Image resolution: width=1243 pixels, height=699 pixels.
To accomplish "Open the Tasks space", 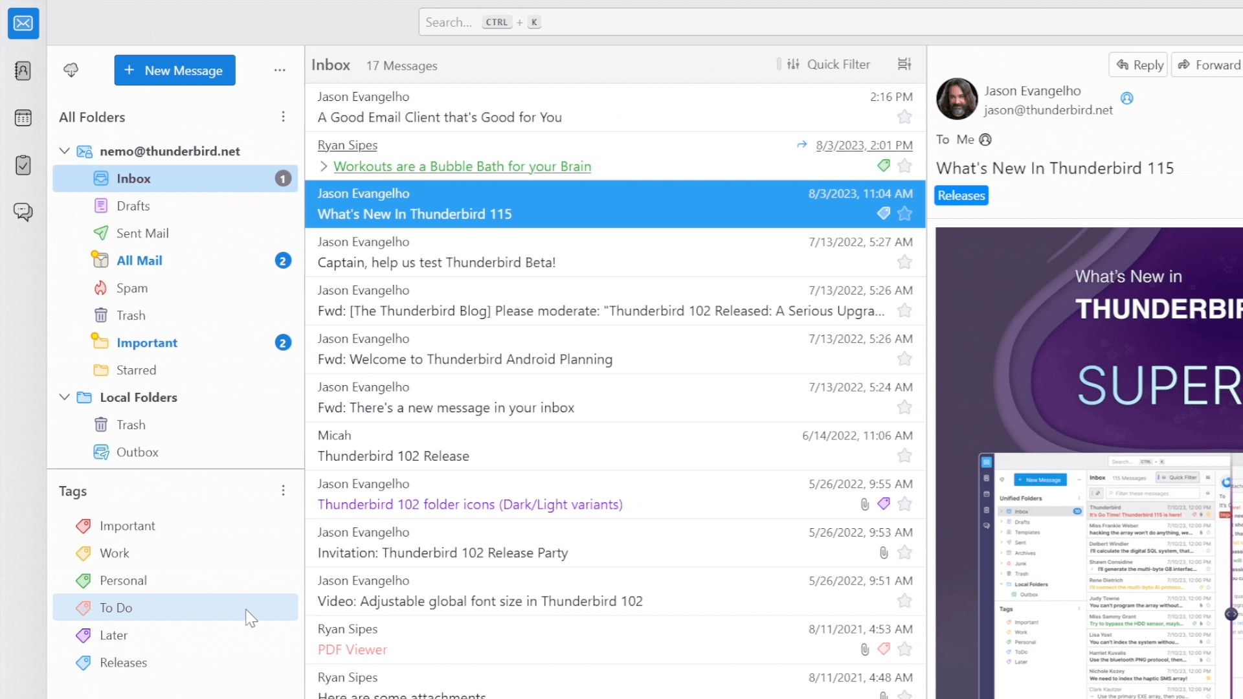I will click(23, 165).
